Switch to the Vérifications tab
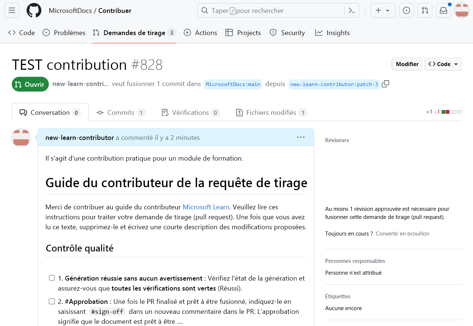Viewport: 473px width, 326px height. (191, 112)
